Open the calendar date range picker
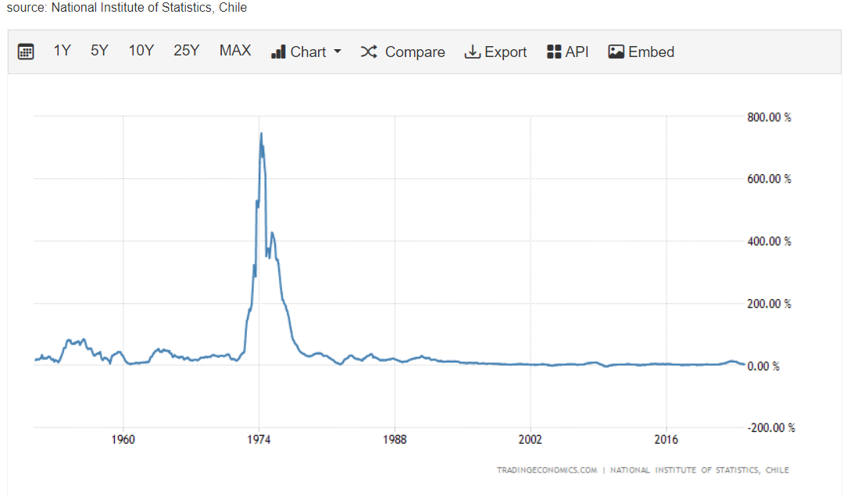 point(25,52)
